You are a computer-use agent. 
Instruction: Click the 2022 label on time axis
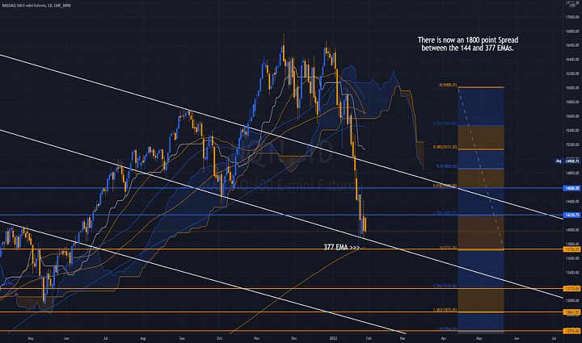point(333,338)
